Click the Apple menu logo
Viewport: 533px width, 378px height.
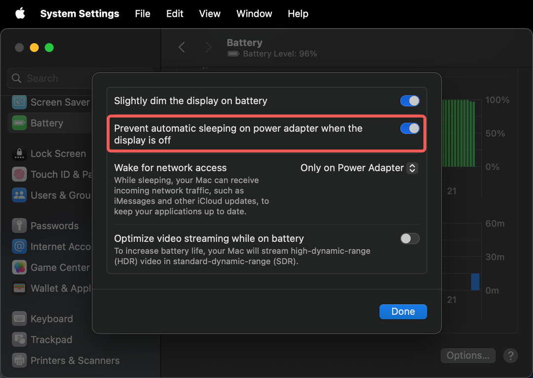[20, 14]
